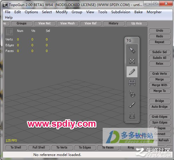This screenshot has height=160, width=174.
Task: Open the Select menu
Action: point(47,12)
